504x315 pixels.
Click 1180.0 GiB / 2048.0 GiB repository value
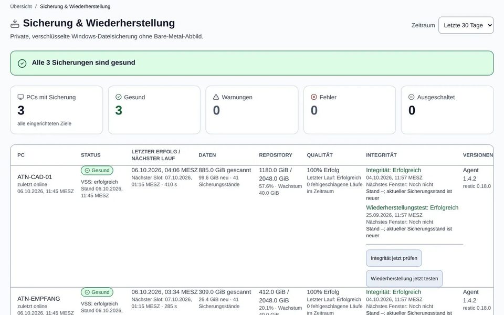click(x=276, y=174)
